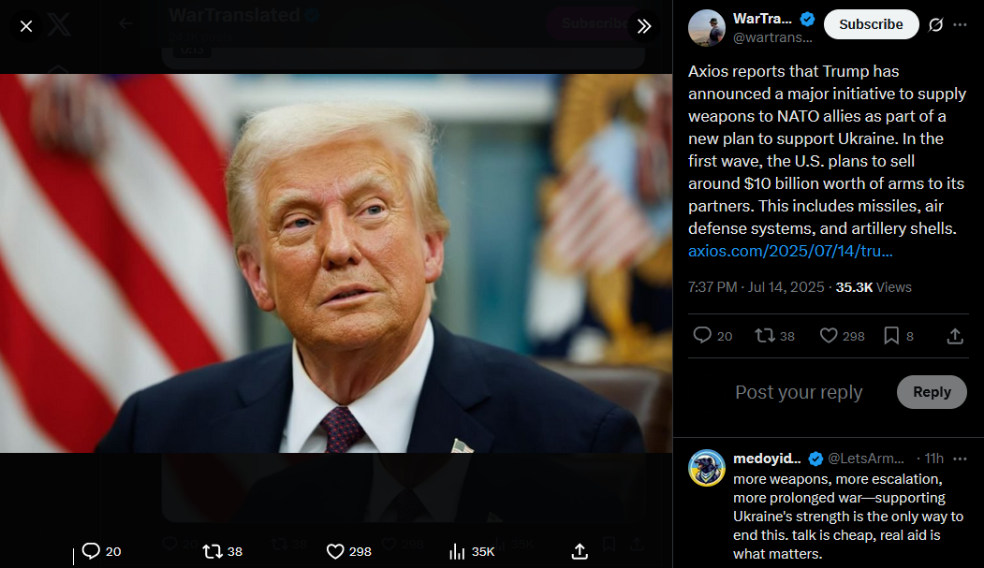The width and height of the screenshot is (984, 568).
Task: Open the axios.com article link
Action: 790,251
